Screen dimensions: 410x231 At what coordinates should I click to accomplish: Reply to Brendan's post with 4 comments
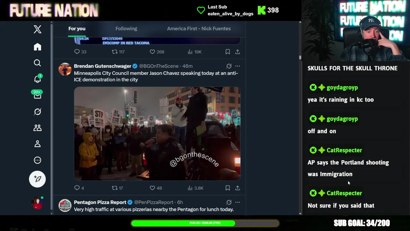pyautogui.click(x=79, y=188)
